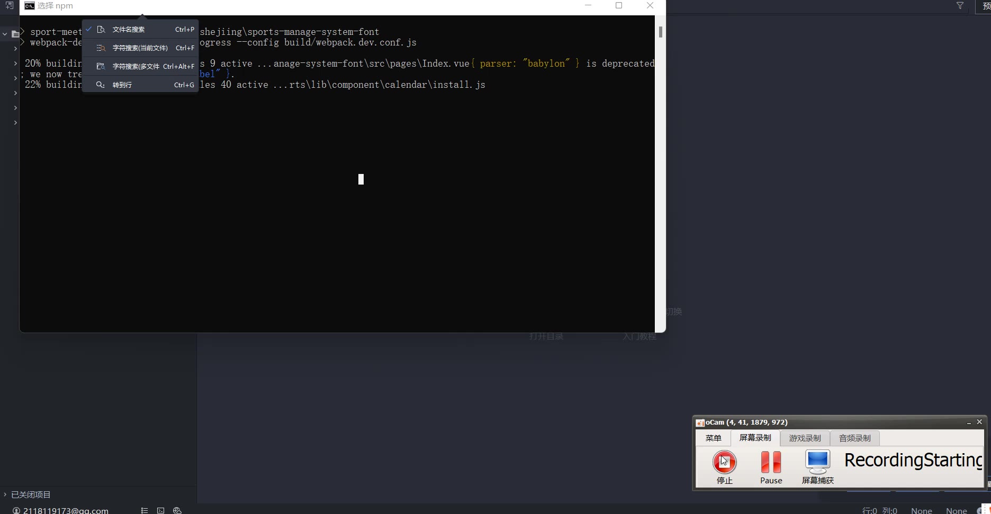Click 屏幕捕获 screen capture in oCam
The height and width of the screenshot is (514, 991).
tap(817, 467)
